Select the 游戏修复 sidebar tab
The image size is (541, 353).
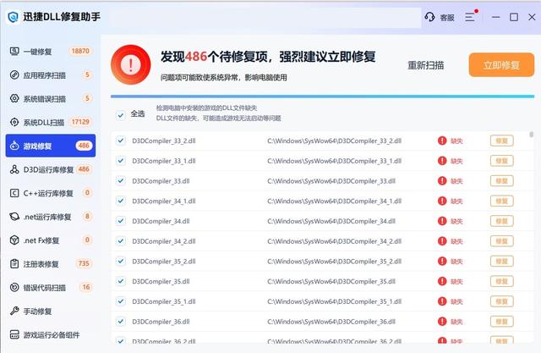tap(51, 146)
